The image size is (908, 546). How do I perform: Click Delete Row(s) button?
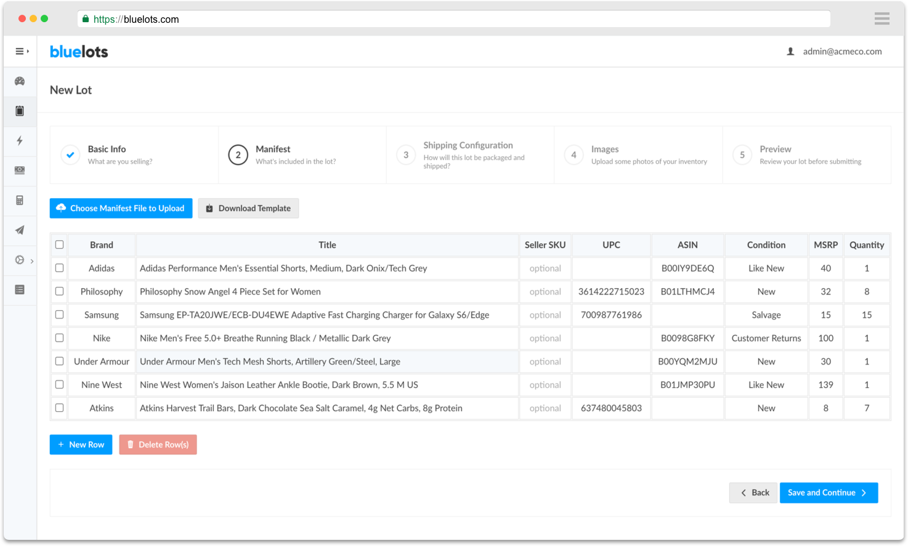pyautogui.click(x=158, y=444)
